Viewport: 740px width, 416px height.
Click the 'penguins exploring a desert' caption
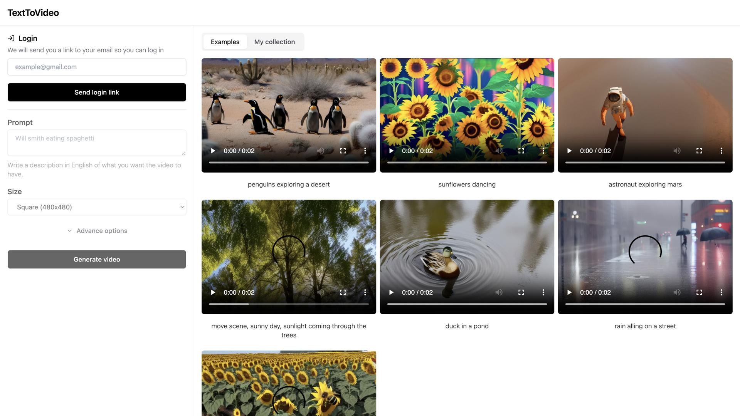pos(289,185)
